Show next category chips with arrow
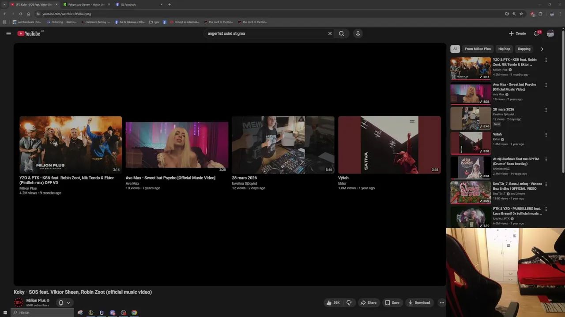Screen dimensions: 565x317 (x=542, y=49)
